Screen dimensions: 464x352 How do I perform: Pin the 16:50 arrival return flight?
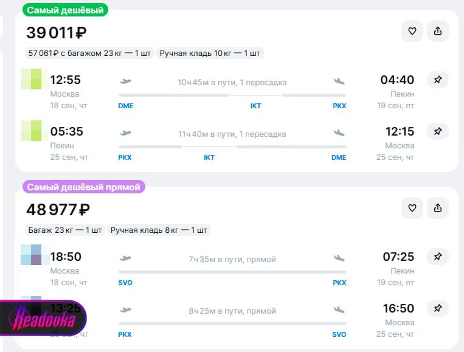coord(438,308)
